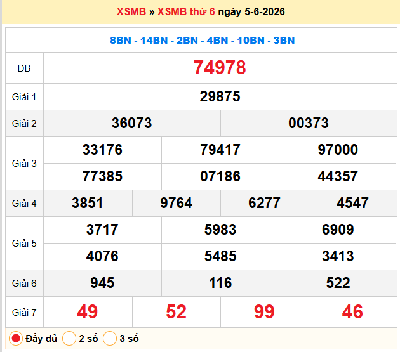Click the Giải 1 row label
Viewport: 400px width, 352px height.
pos(24,97)
